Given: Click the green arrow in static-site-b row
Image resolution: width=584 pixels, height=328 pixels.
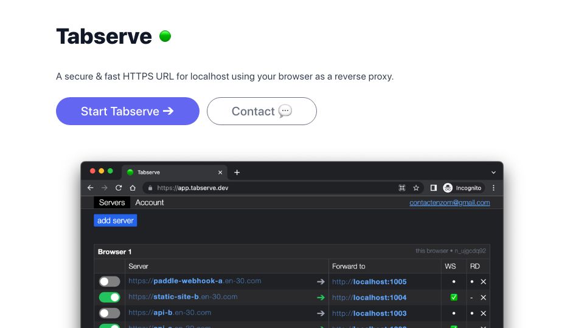Looking at the screenshot, I should coord(321,298).
